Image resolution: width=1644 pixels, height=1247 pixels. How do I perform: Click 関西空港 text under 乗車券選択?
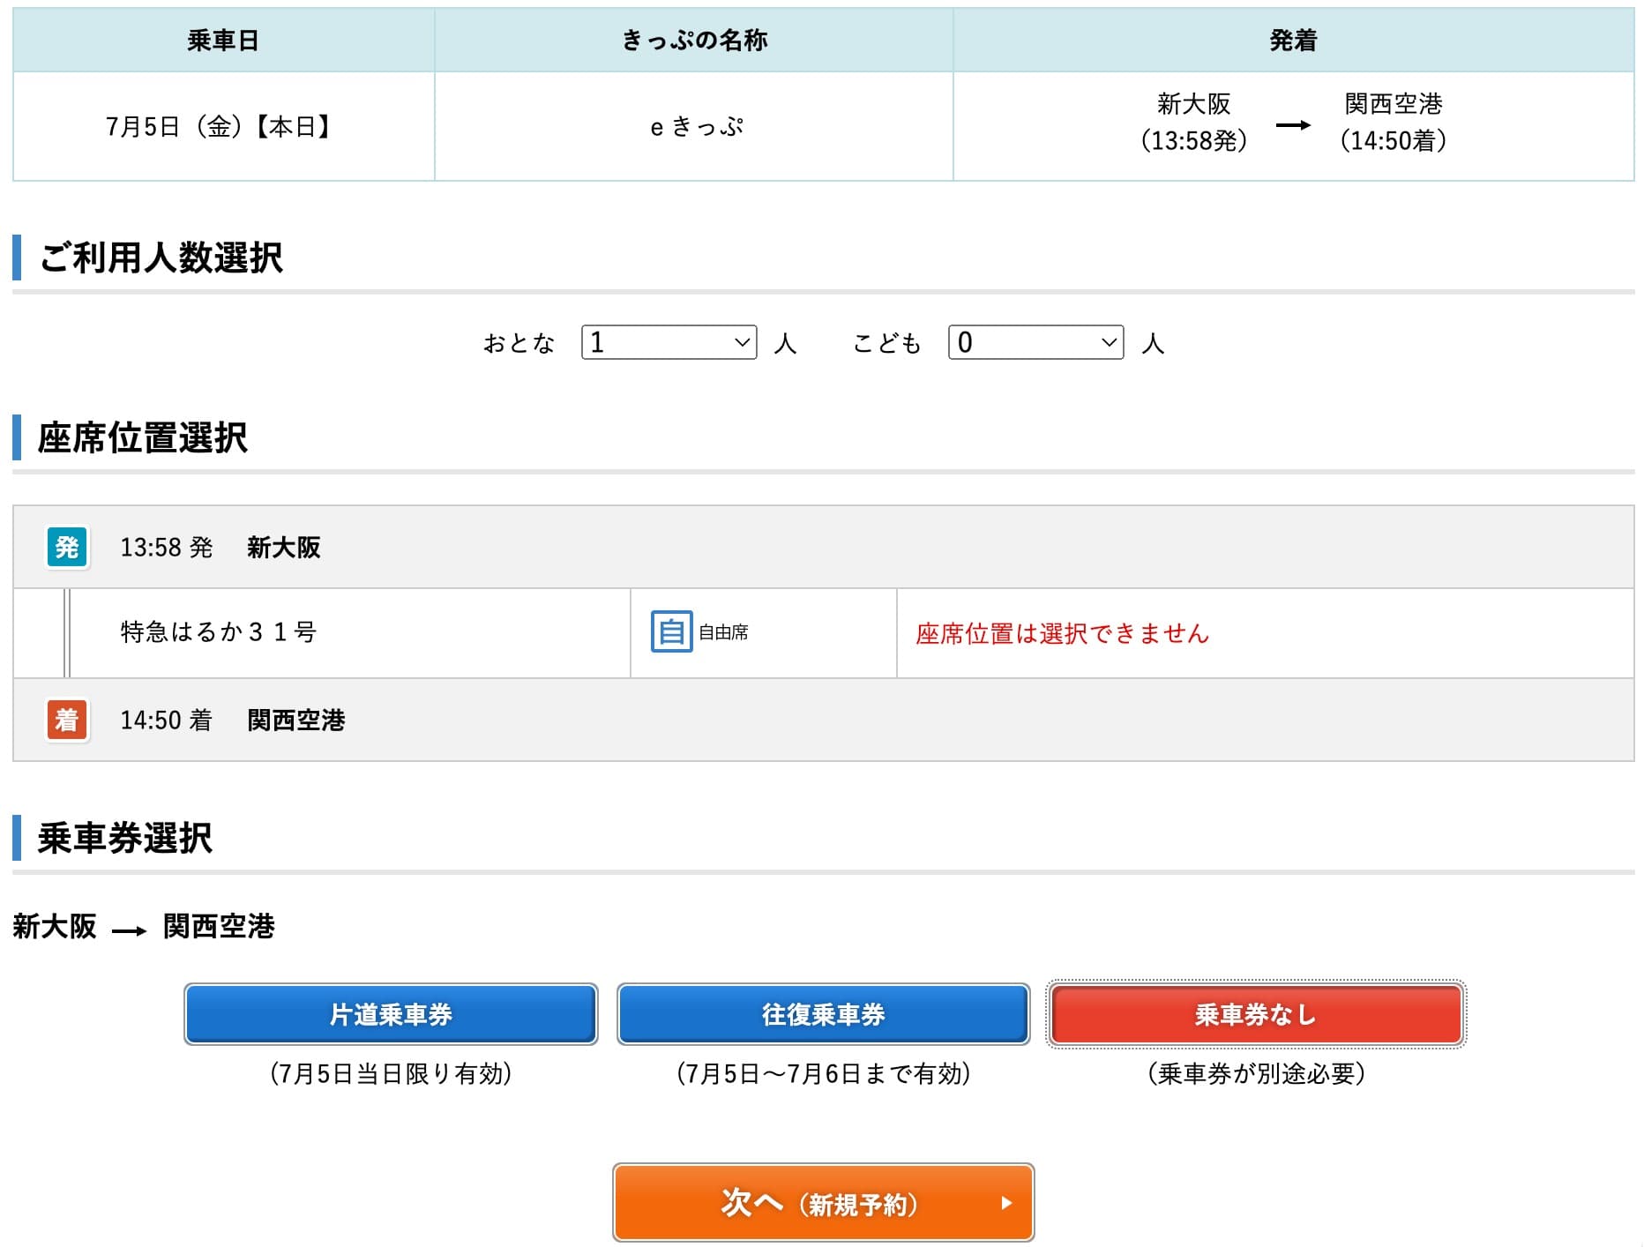219,926
